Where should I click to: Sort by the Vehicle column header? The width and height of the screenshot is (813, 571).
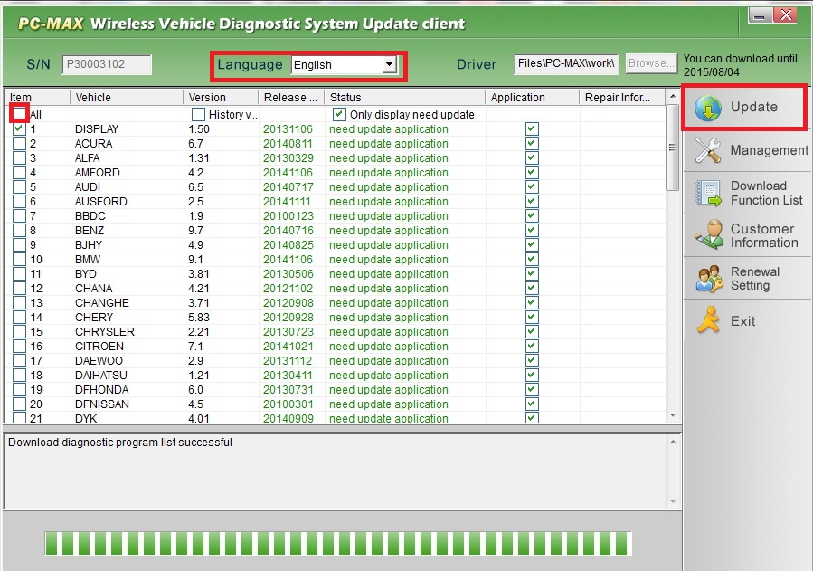[x=126, y=97]
